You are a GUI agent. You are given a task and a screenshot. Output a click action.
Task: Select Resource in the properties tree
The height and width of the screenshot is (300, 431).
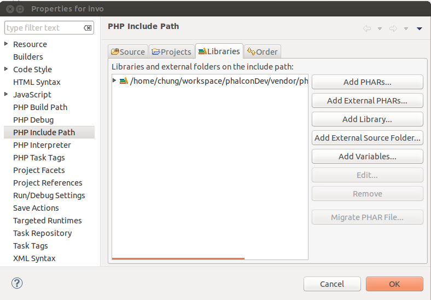[x=30, y=44]
